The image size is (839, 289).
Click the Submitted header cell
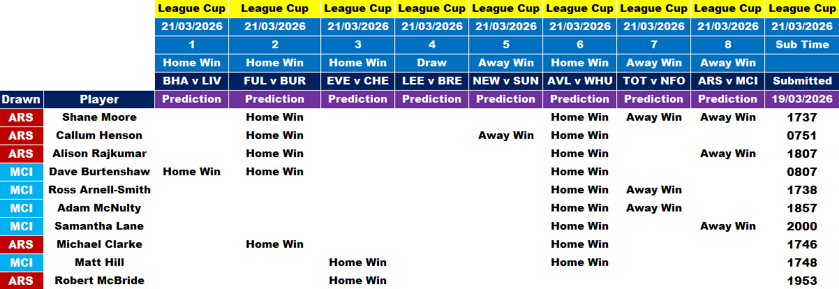(x=801, y=81)
